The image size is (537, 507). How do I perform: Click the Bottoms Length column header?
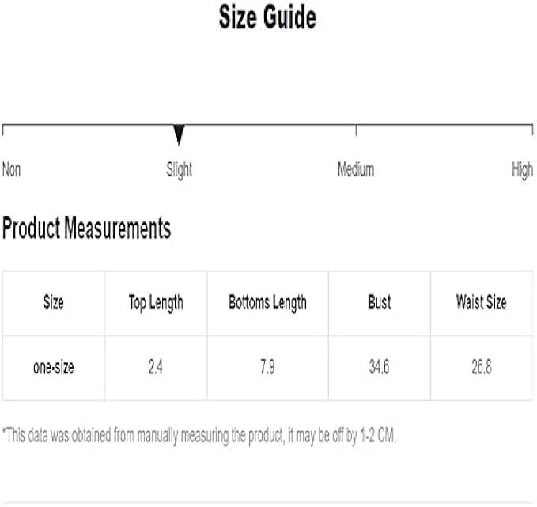(267, 302)
